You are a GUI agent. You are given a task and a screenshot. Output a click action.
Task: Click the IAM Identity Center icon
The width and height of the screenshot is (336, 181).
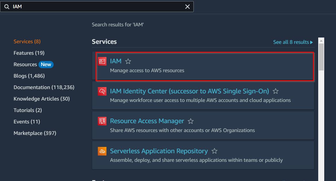(x=102, y=91)
